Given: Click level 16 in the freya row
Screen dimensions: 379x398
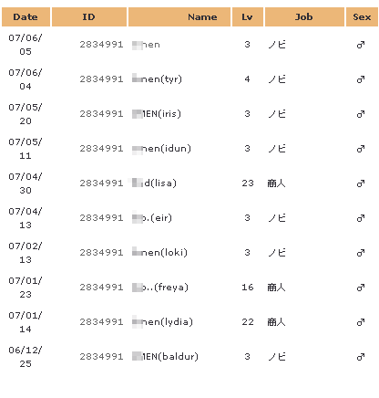Looking at the screenshot, I should (x=248, y=288).
